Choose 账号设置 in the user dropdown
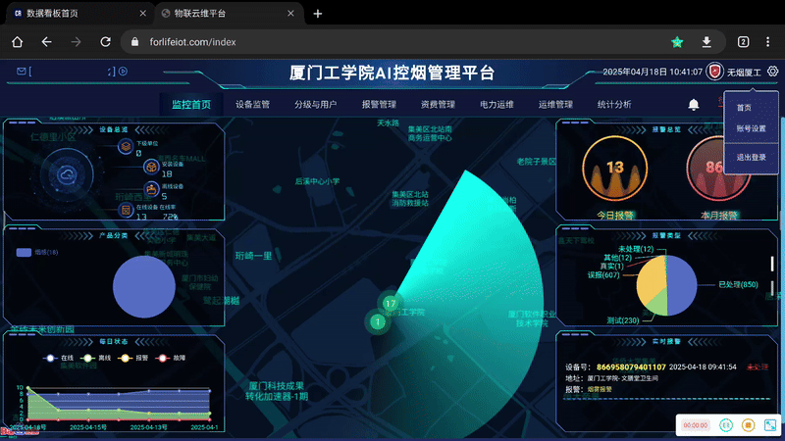Image resolution: width=785 pixels, height=441 pixels. (751, 128)
